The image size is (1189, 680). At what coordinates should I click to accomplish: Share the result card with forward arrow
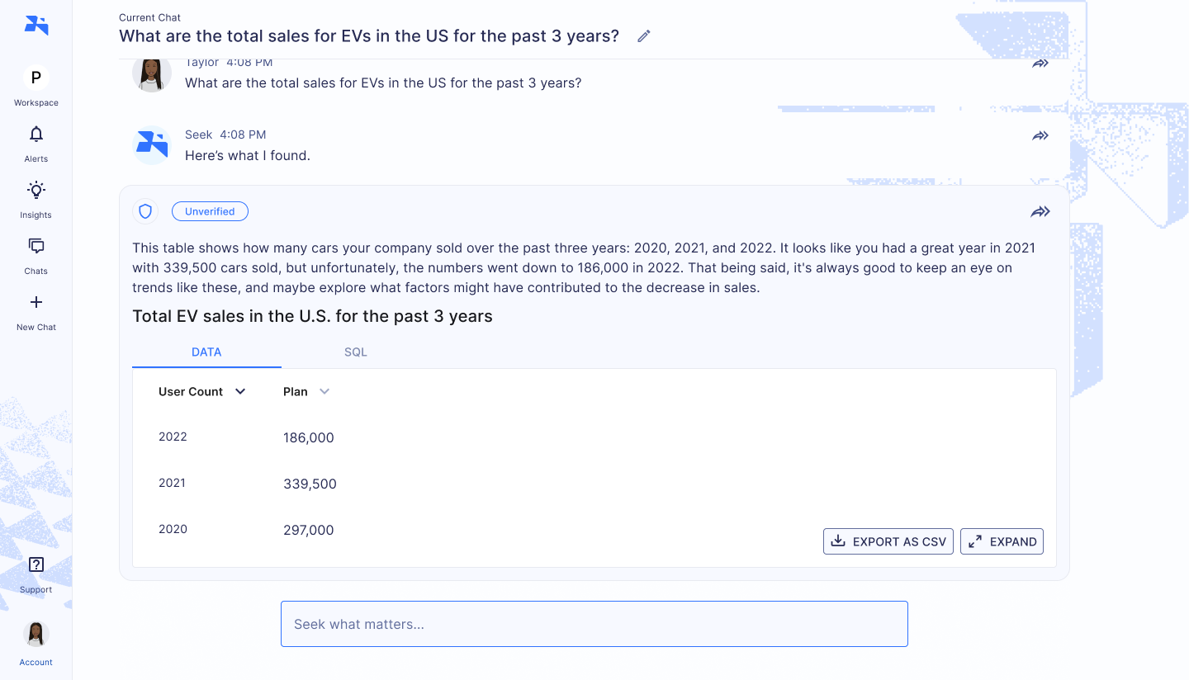coord(1040,212)
